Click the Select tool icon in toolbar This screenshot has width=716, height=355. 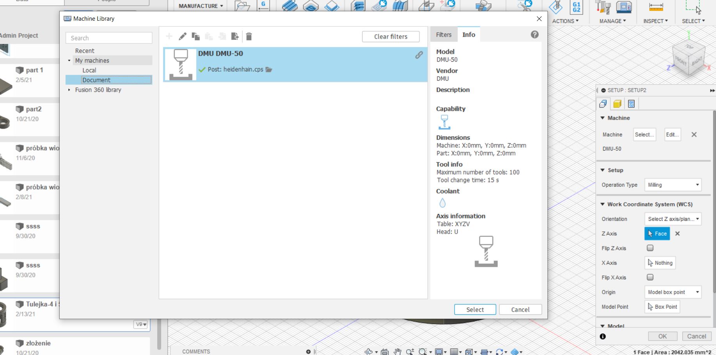point(693,7)
